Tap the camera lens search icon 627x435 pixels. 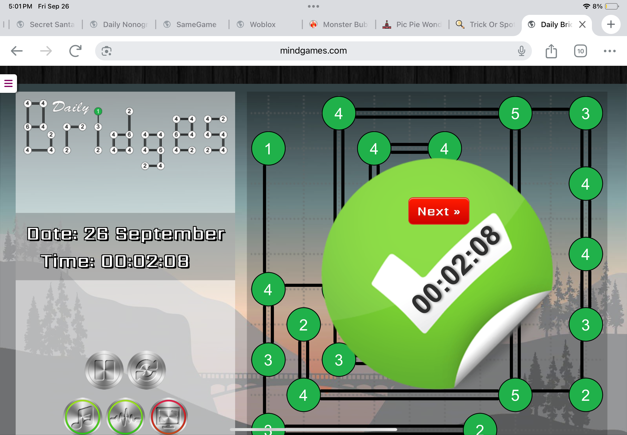pyautogui.click(x=107, y=51)
